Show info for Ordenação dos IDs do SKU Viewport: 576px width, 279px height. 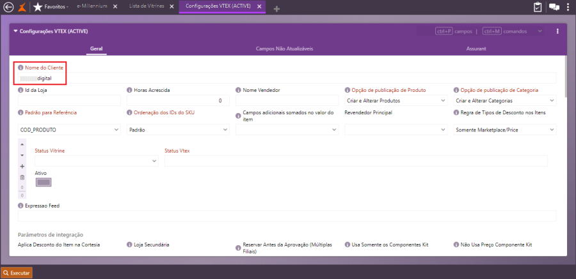point(129,113)
